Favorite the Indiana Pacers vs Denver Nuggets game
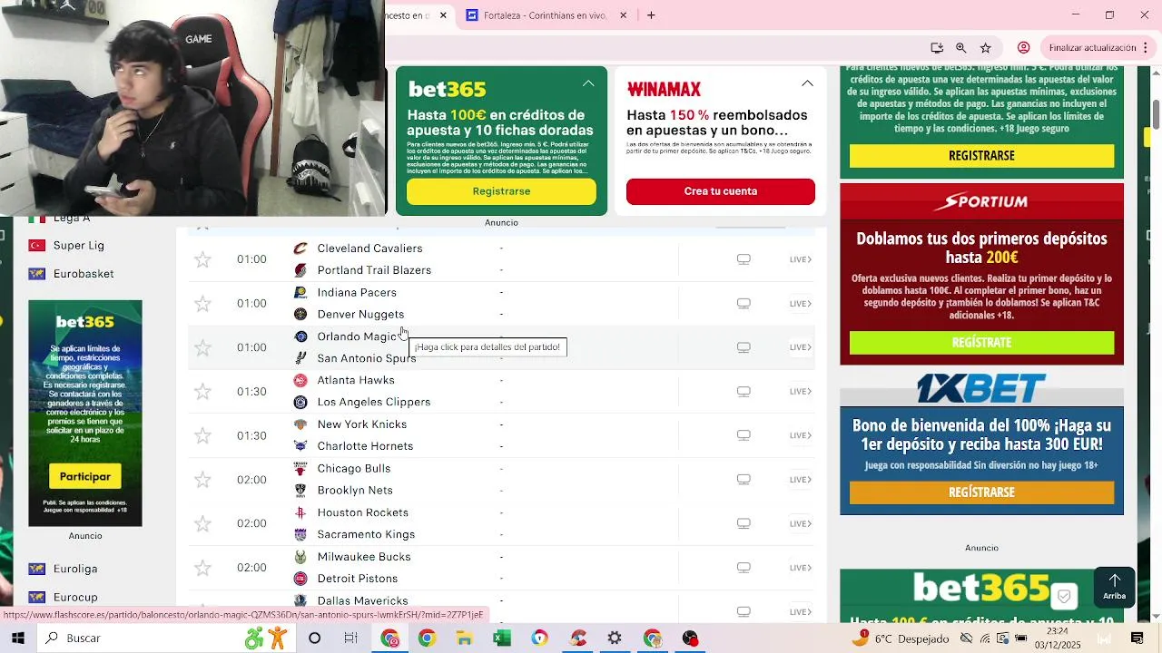 click(x=202, y=304)
